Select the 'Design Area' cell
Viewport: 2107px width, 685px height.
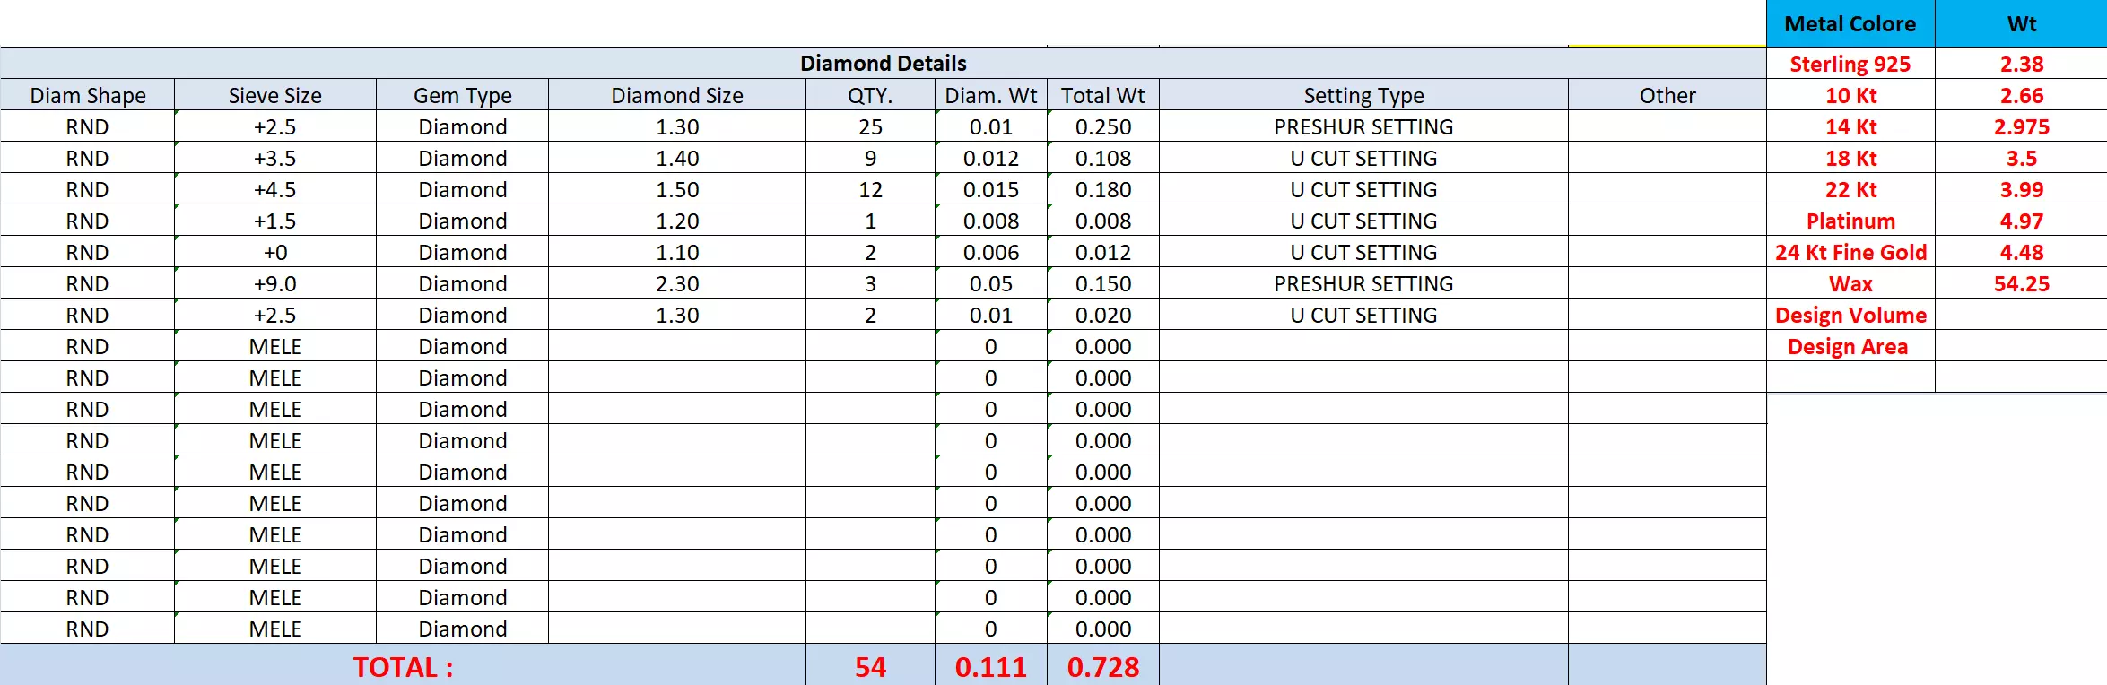coord(1850,346)
